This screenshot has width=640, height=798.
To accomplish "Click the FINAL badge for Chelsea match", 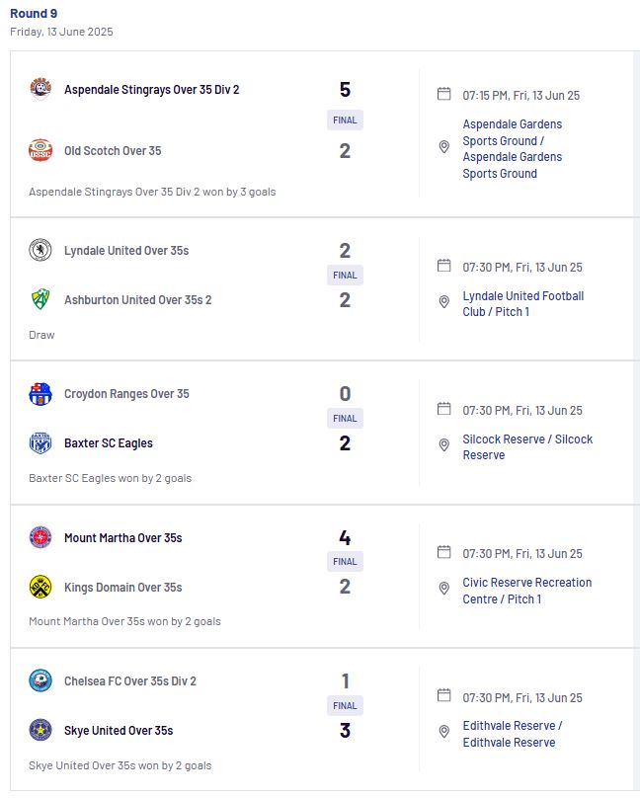I will click(x=345, y=705).
